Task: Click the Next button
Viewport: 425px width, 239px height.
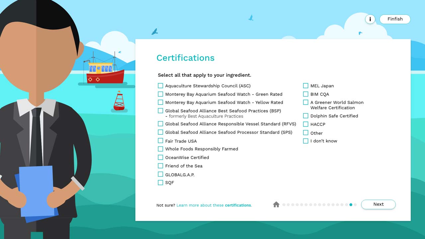Action: coord(378,204)
